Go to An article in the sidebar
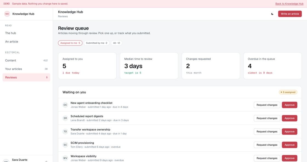 (x=26, y=42)
